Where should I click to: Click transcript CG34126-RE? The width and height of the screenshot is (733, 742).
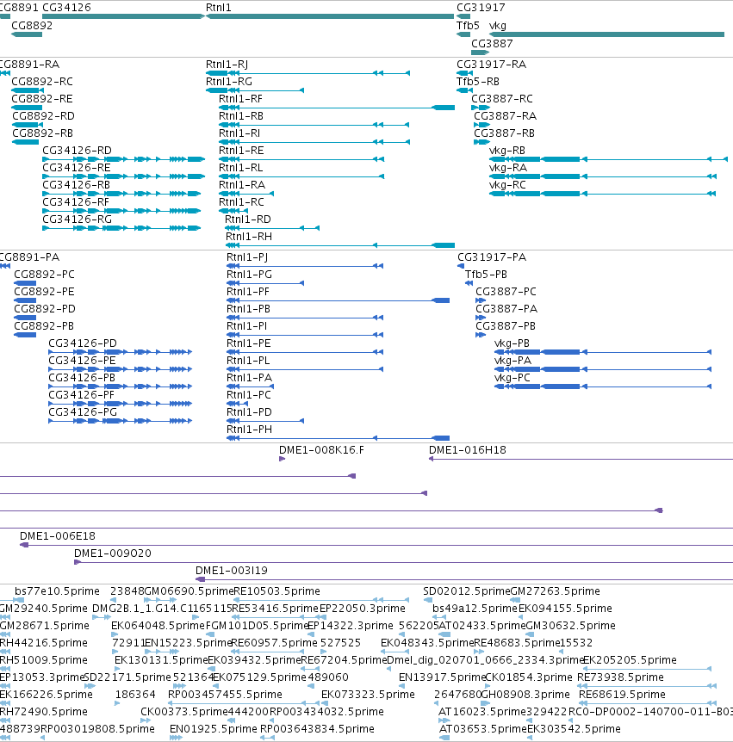tap(77, 168)
